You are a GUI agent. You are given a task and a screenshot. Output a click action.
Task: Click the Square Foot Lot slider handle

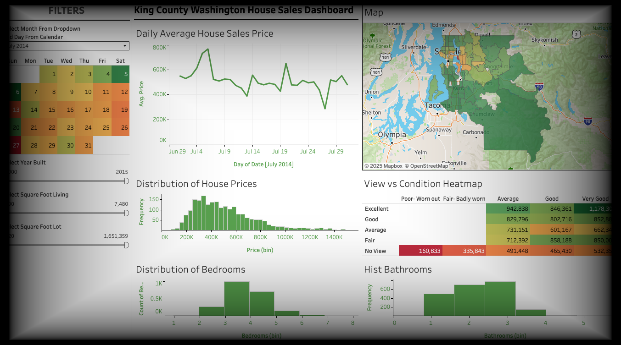(126, 245)
